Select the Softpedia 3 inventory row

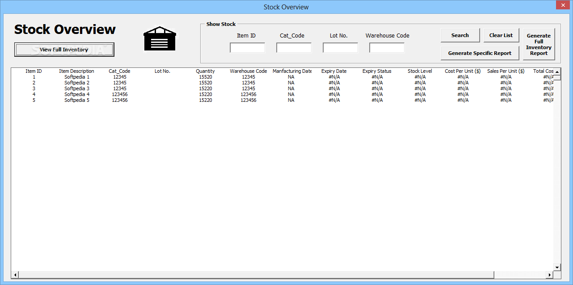click(134, 88)
